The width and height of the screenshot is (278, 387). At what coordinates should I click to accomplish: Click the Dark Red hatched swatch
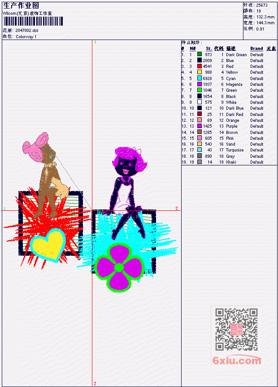(x=200, y=114)
